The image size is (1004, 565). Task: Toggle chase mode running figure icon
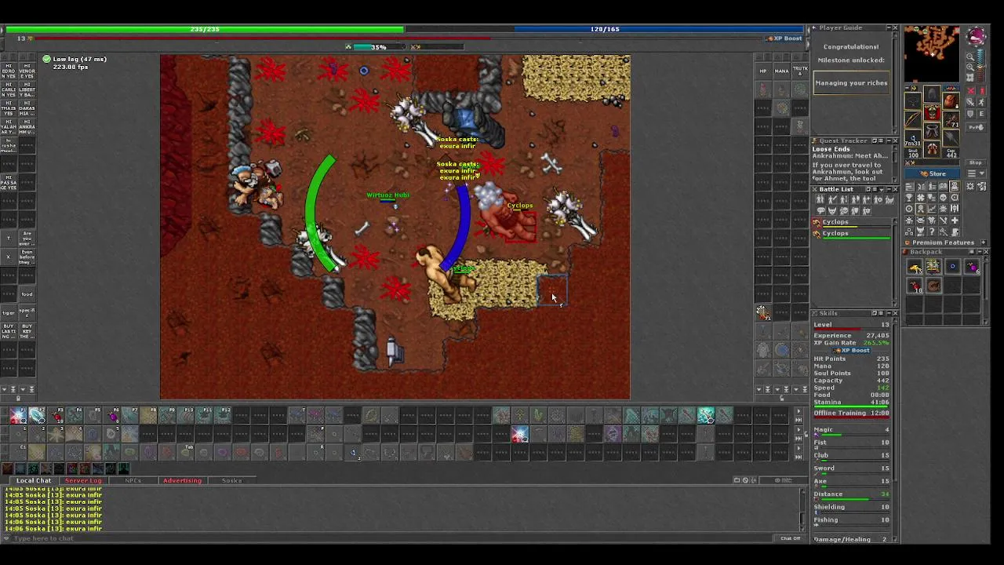(981, 101)
